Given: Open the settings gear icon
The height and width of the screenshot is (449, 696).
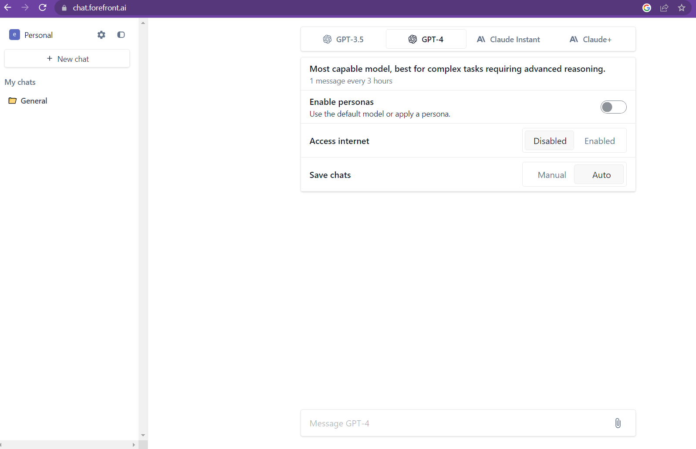Looking at the screenshot, I should pyautogui.click(x=101, y=35).
